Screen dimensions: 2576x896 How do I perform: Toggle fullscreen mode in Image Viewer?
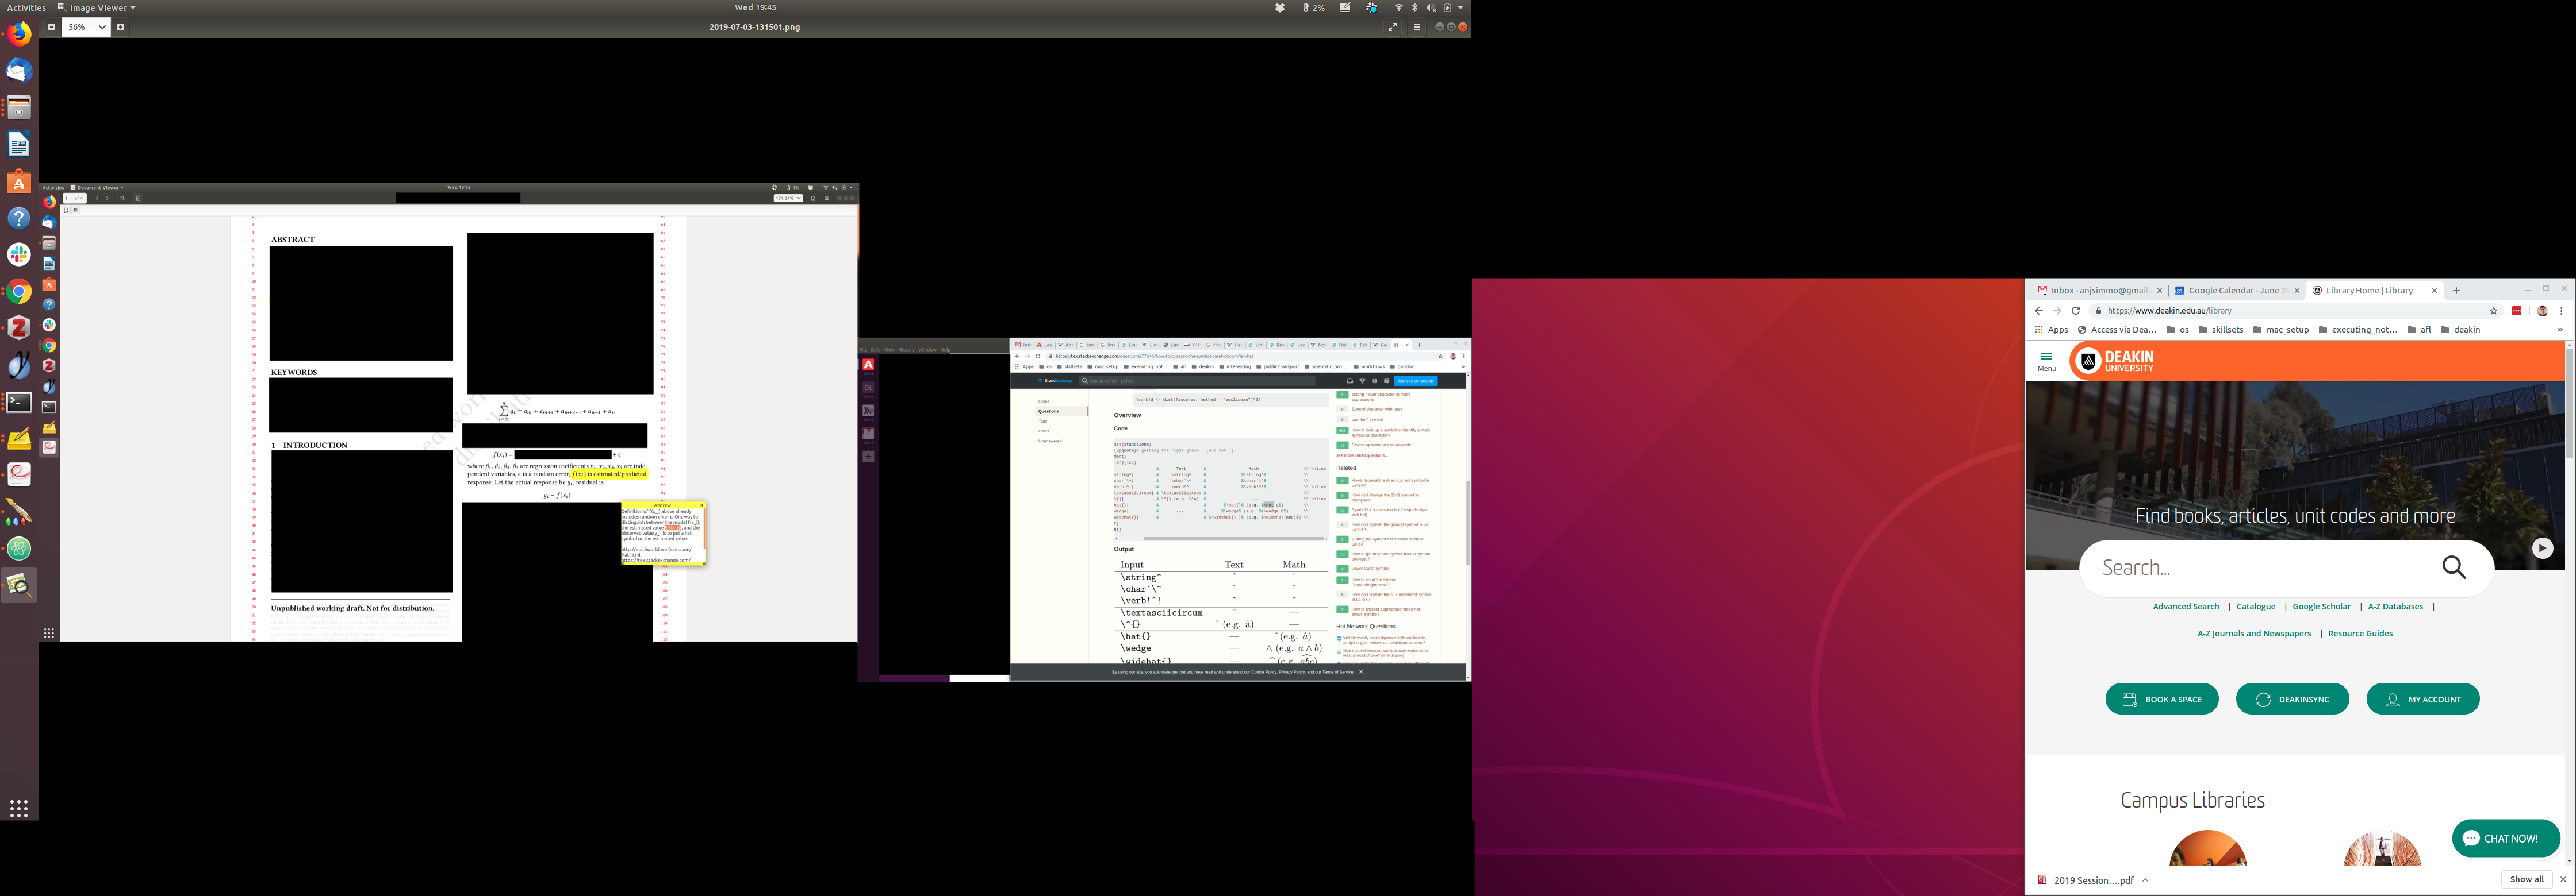coord(1392,27)
